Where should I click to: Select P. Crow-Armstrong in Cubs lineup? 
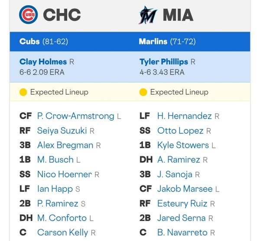tap(75, 116)
